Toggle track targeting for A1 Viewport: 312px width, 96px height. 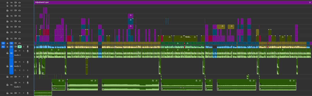pyautogui.click(x=11, y=47)
